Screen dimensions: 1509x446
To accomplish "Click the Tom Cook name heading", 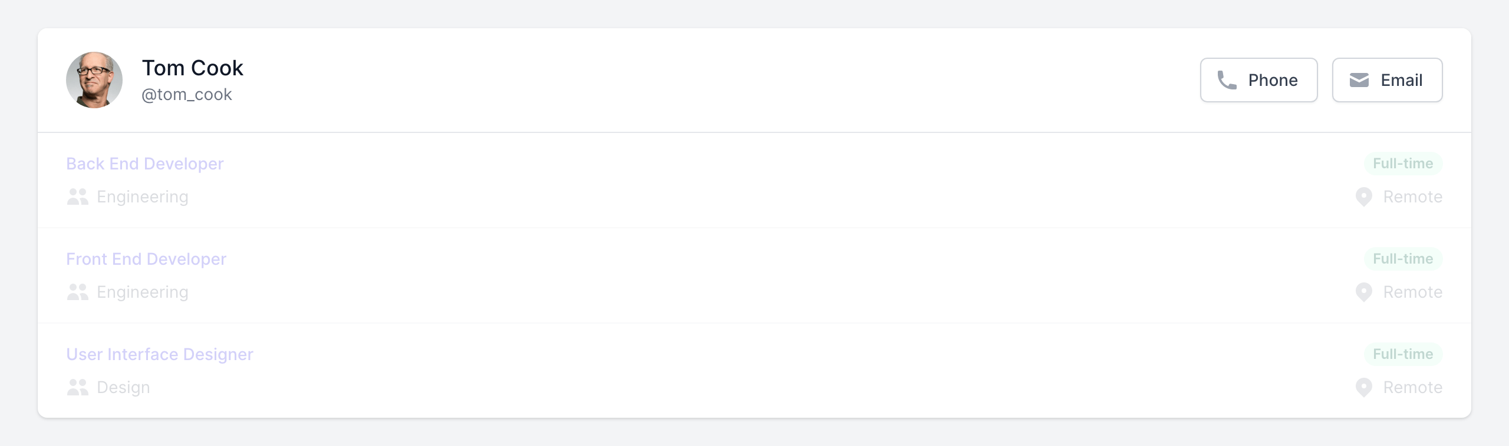I will click(x=192, y=68).
